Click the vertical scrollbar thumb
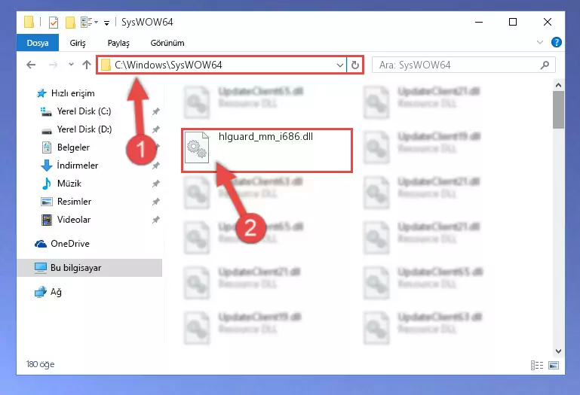 558,110
